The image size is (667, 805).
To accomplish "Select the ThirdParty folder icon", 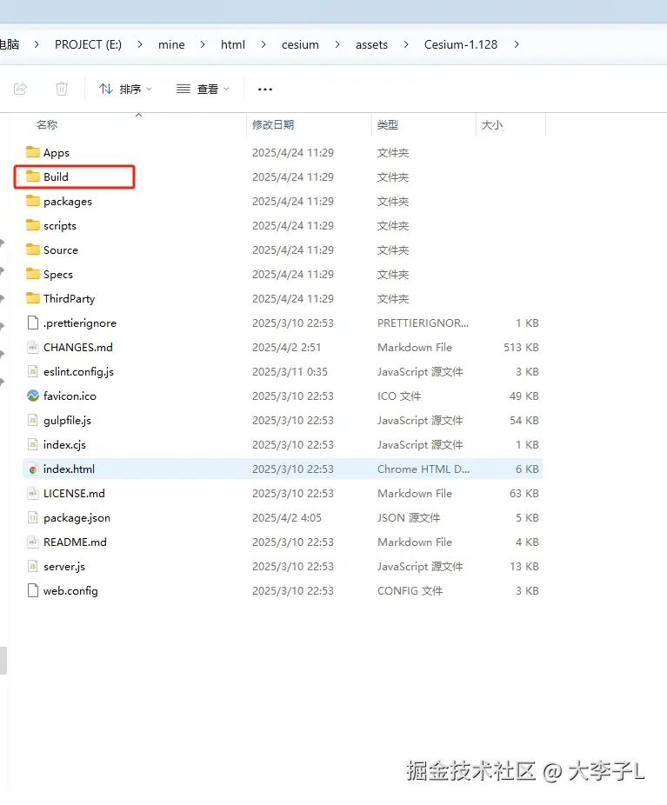I will tap(33, 298).
